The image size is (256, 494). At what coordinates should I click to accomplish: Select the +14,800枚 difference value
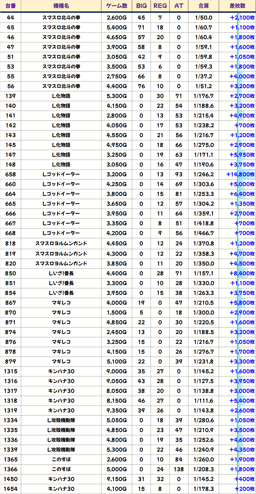point(240,174)
